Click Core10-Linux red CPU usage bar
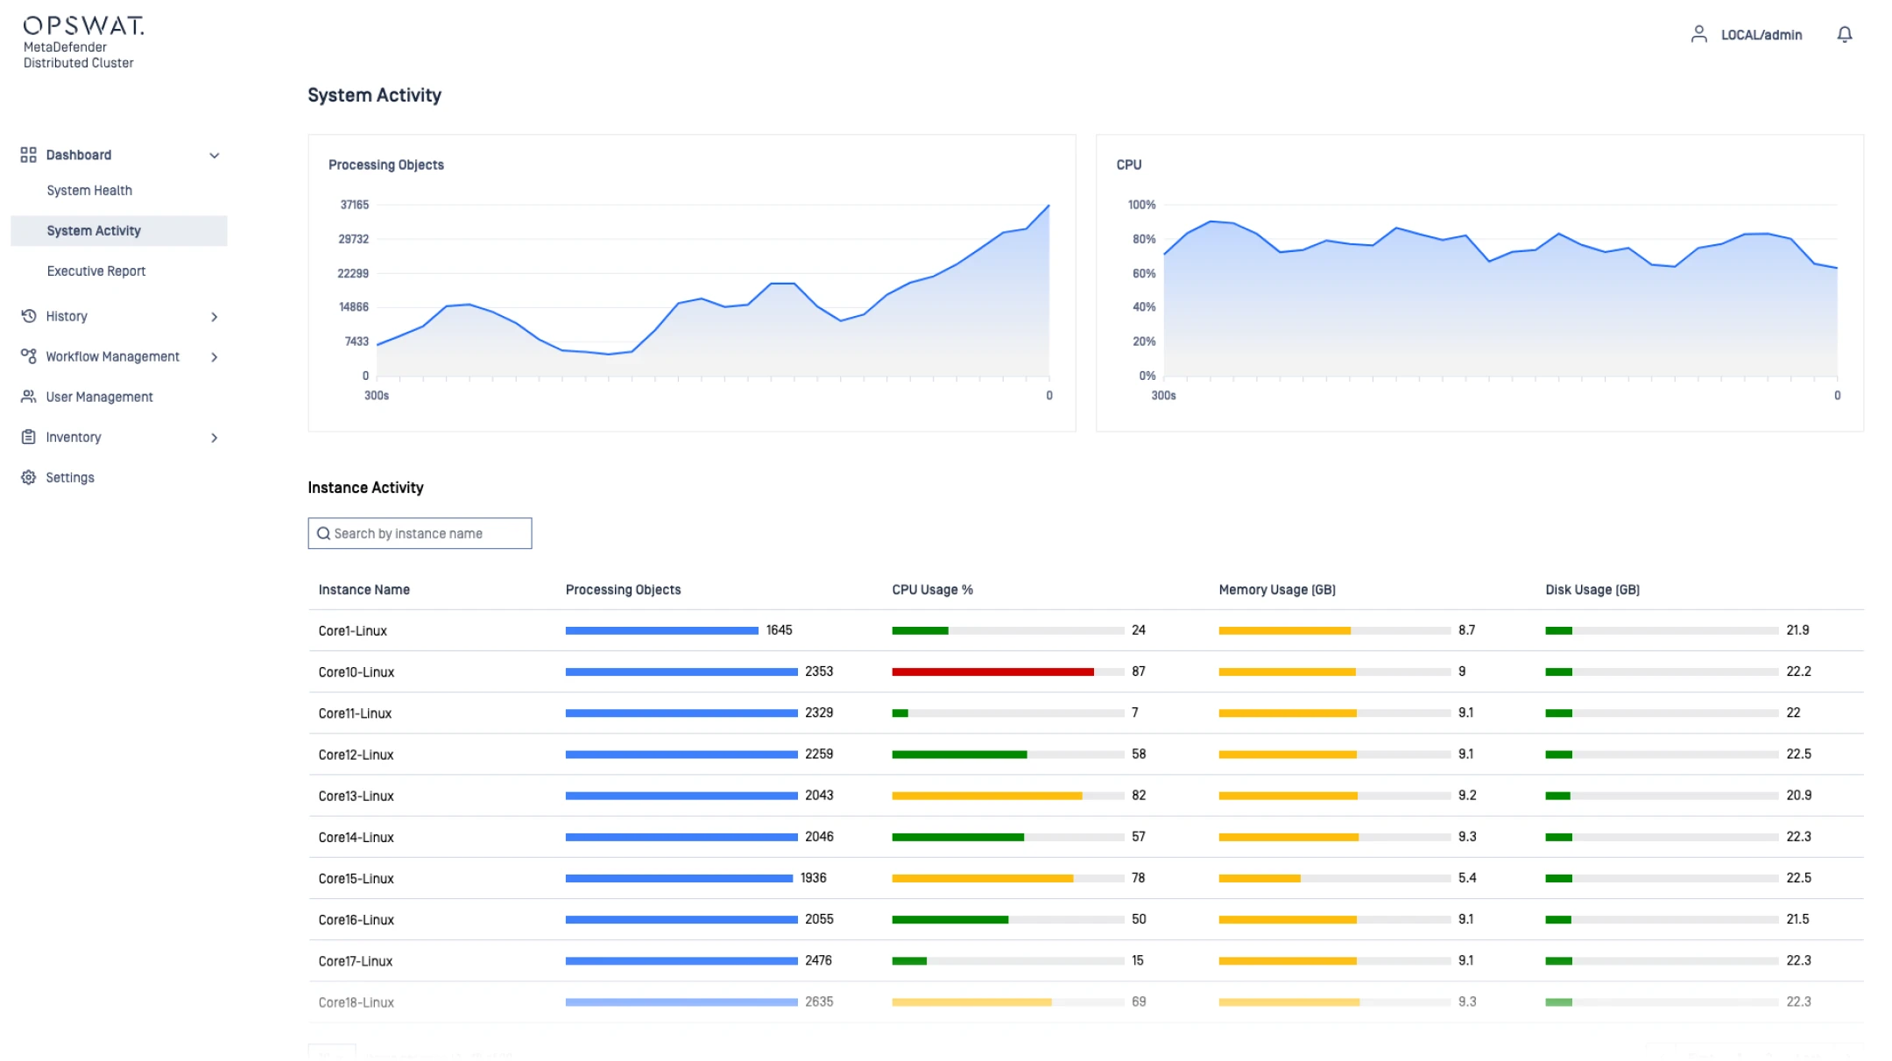Viewport: 1892px width, 1061px height. coord(992,671)
